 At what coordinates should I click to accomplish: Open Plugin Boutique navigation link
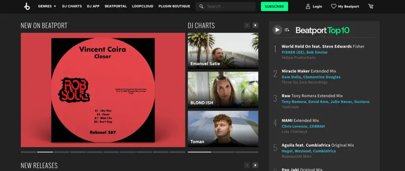tap(174, 6)
